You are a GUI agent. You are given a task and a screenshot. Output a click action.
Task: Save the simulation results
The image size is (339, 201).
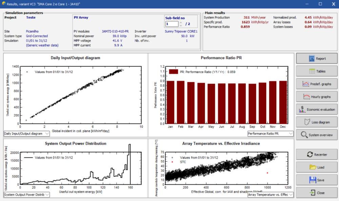point(317,180)
